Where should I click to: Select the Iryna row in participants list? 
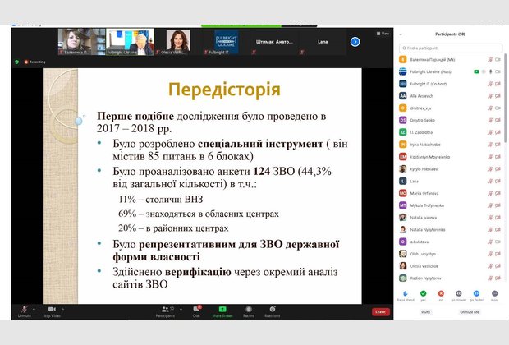[x=450, y=145]
